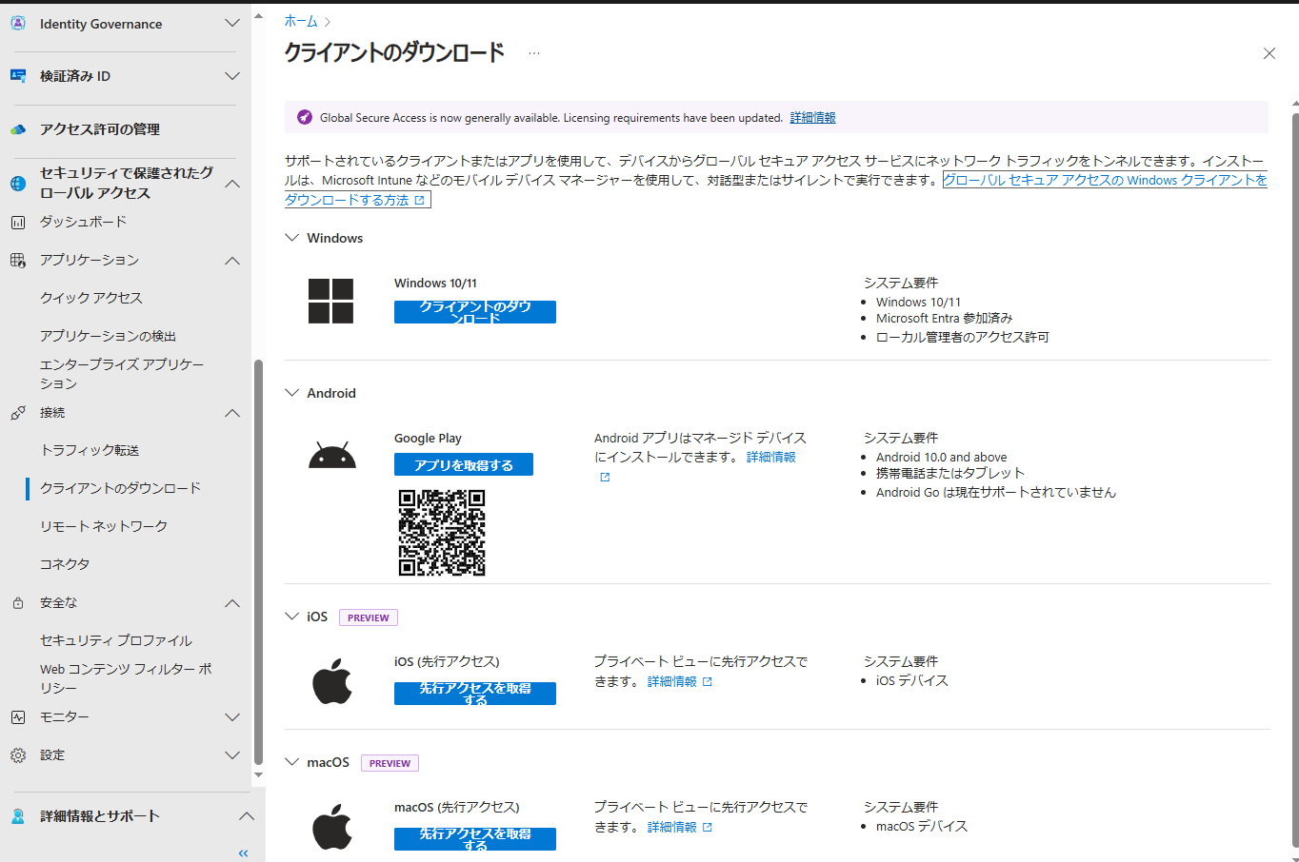Click the Windows logo icon
The height and width of the screenshot is (862, 1299).
tap(330, 301)
